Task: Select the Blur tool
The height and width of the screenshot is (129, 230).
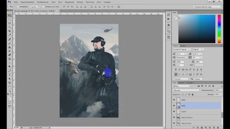Action: tap(10, 63)
